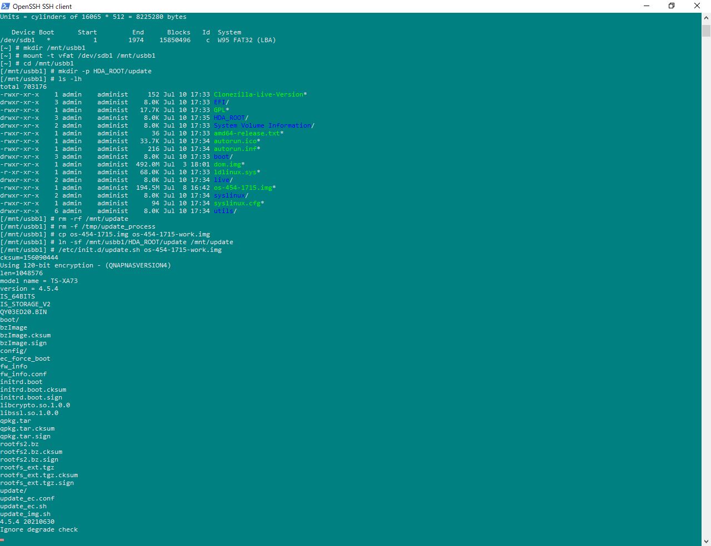Click the 'mount -t vfat' command line
The height and width of the screenshot is (546, 711).
pos(78,55)
